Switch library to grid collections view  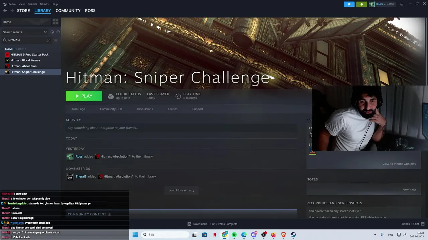pos(56,22)
